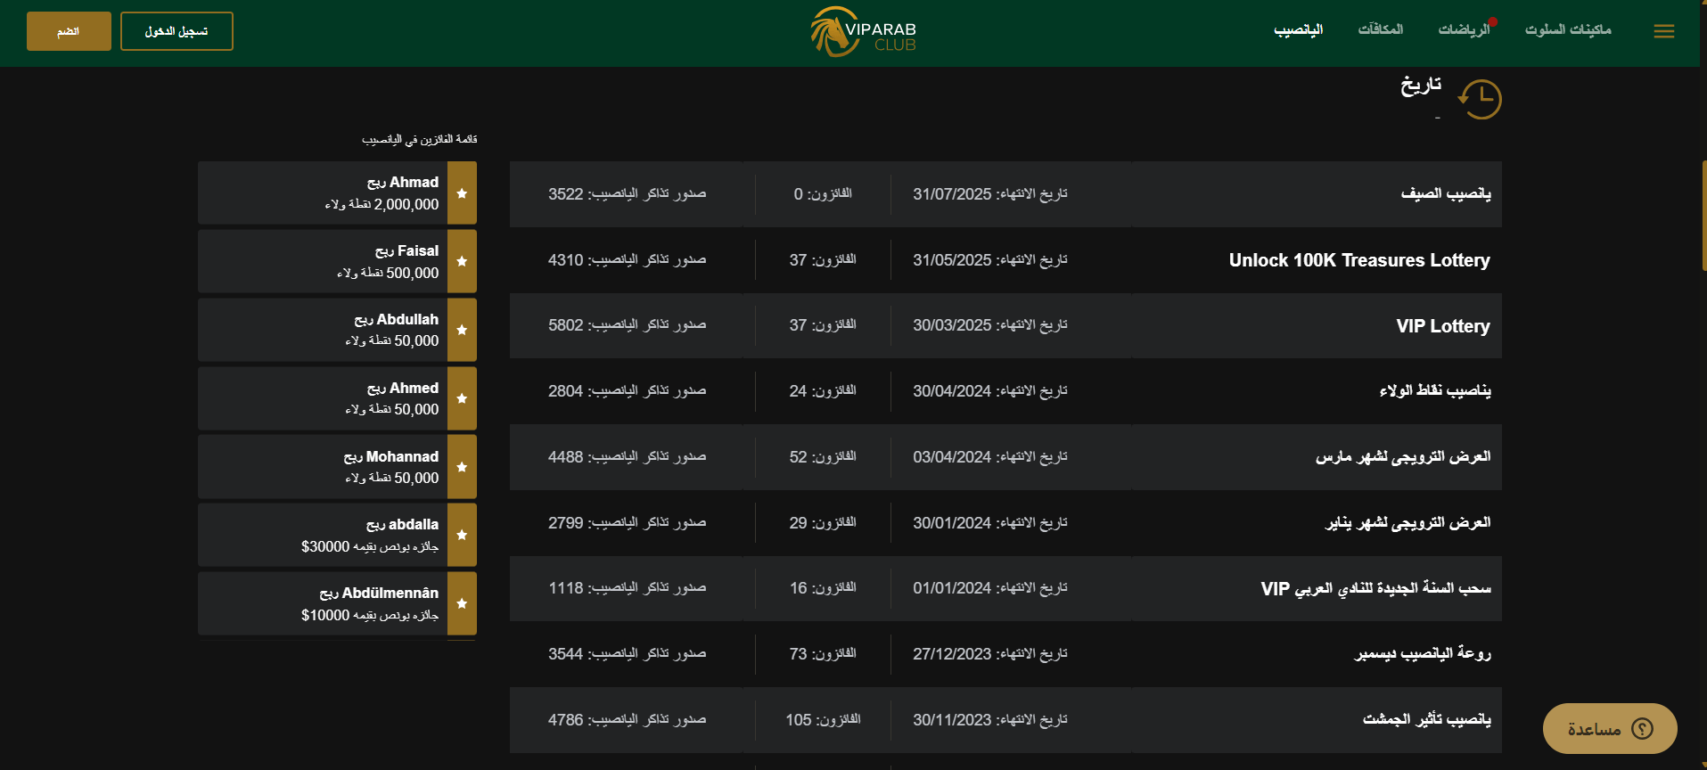Open the ماكينات السلوت menu item

coord(1568,30)
